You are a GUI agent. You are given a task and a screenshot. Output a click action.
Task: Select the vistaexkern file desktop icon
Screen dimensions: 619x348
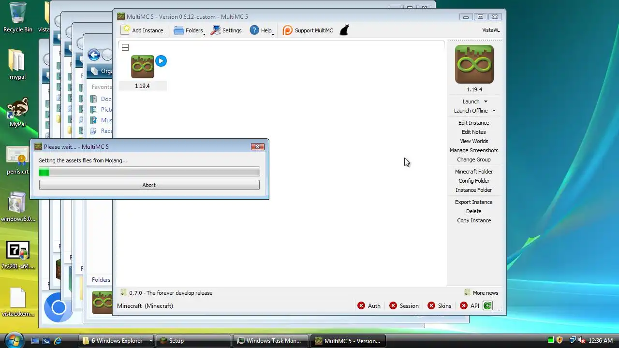coord(18,302)
